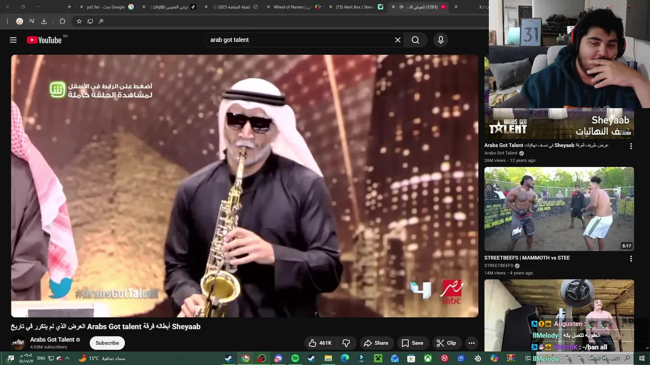Clear the search box with X icon
650x365 pixels.
398,40
